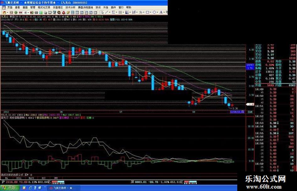297x191 pixels.
Task: Click the highlighted date label on the time axis
Action: (237, 112)
